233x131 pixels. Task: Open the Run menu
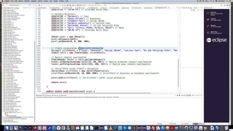point(51,1)
